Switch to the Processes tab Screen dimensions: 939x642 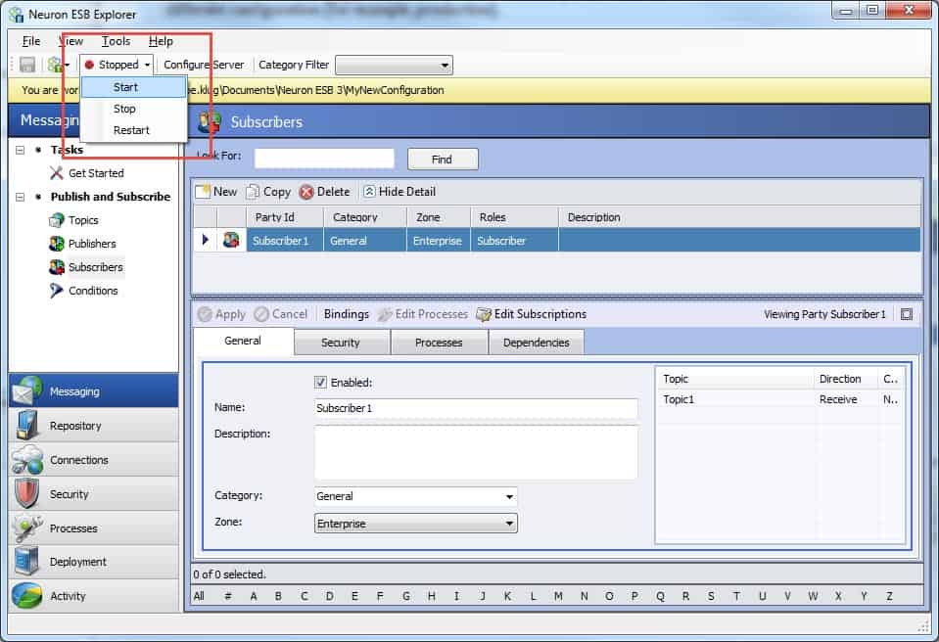pyautogui.click(x=439, y=343)
